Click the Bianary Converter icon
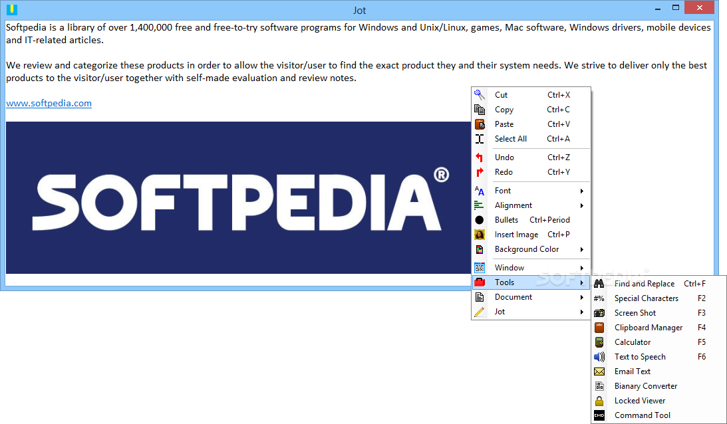The image size is (727, 424). point(599,386)
